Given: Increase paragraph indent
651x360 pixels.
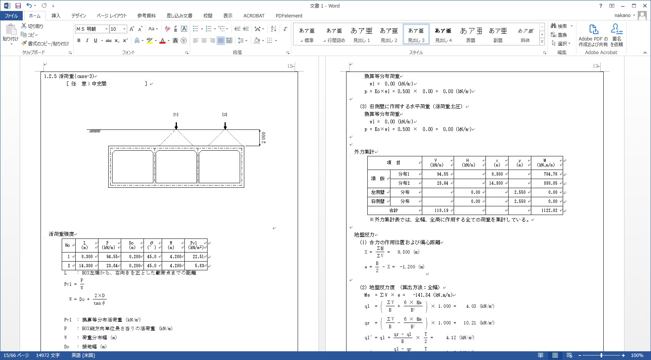Looking at the screenshot, I should point(246,29).
